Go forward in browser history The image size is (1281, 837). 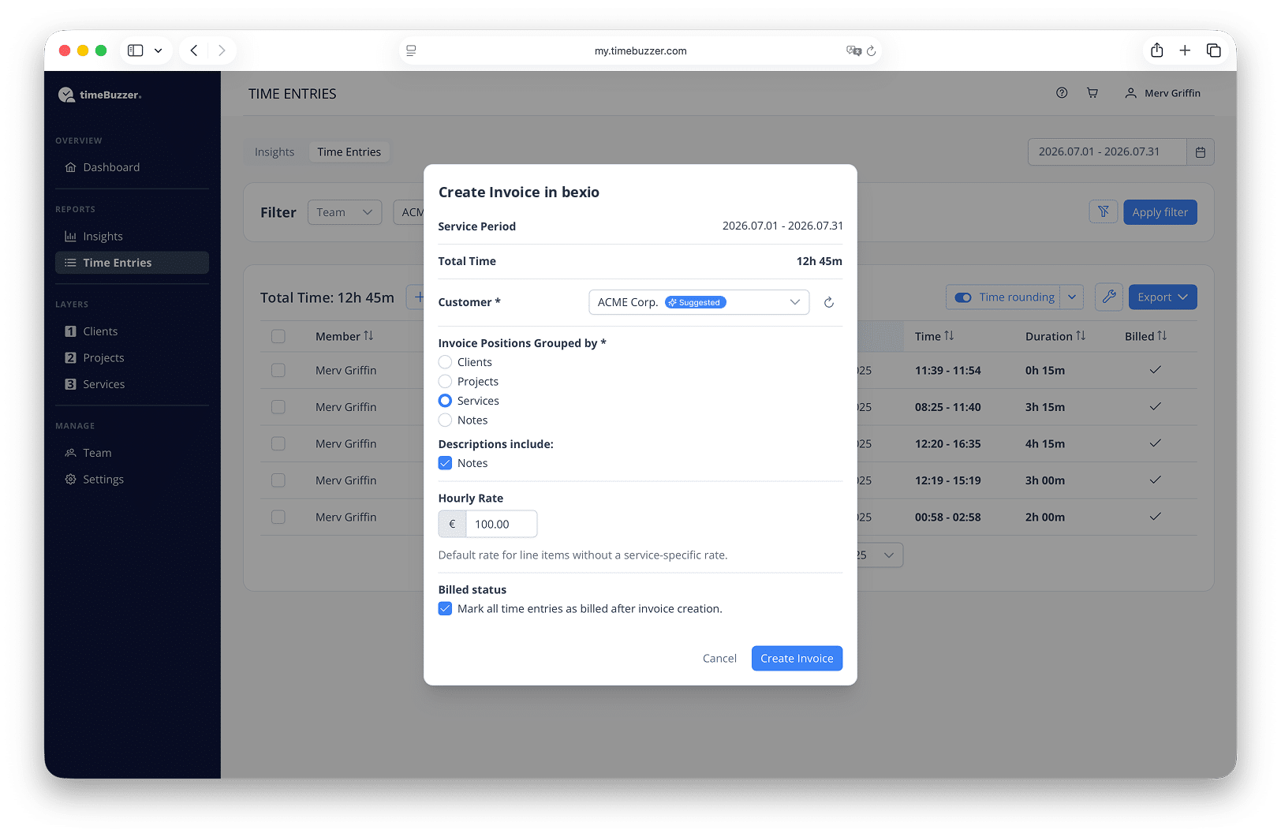click(x=222, y=50)
